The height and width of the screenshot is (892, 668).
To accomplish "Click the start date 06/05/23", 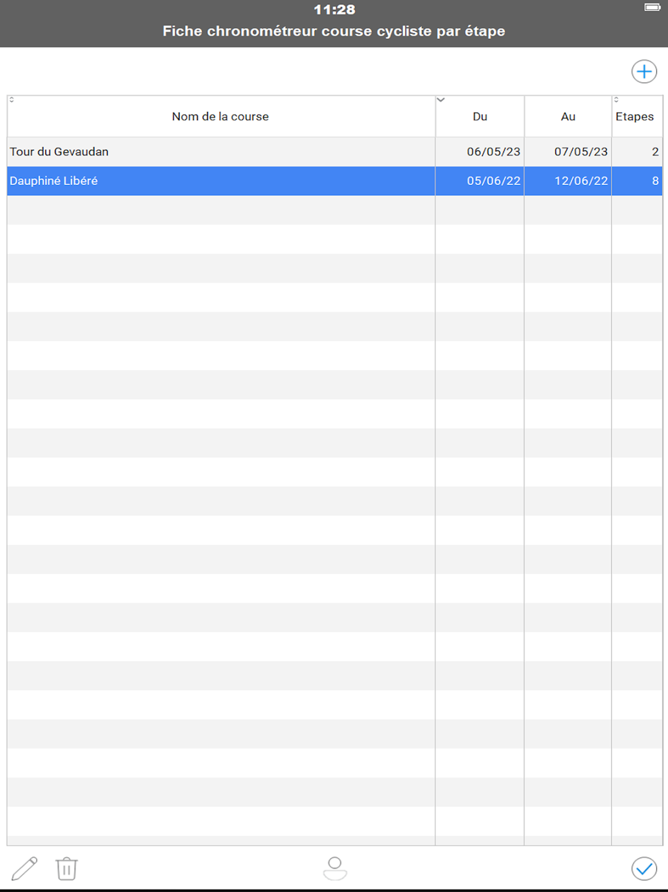I will [494, 152].
